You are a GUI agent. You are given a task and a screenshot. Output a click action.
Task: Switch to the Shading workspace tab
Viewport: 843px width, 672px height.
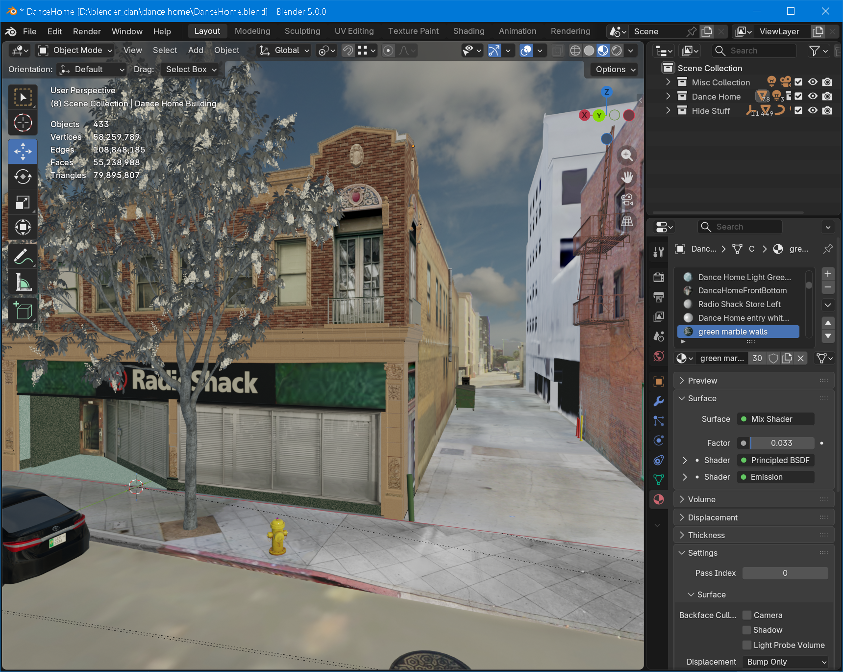[469, 31]
